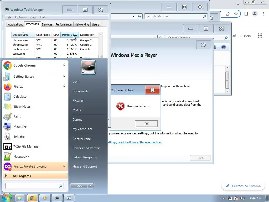Viewport: 269px width, 202px height.
Task: Click the Runtime Explorer taskbar icon
Action: 69,198
